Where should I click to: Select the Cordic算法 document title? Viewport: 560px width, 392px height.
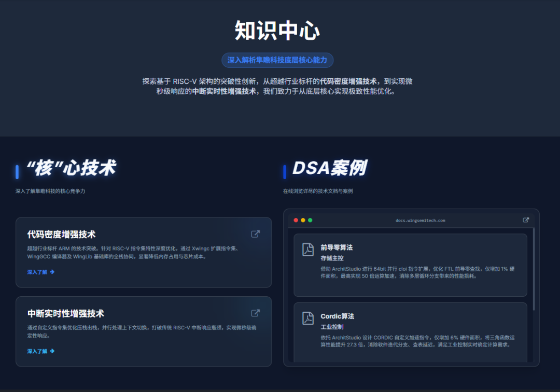tap(337, 316)
